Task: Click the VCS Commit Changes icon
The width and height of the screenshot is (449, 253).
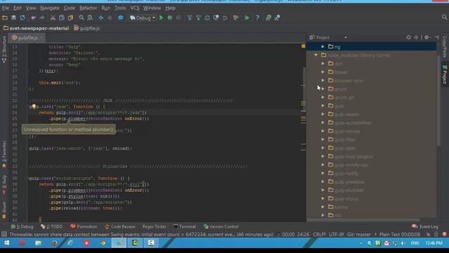Action: click(x=199, y=18)
